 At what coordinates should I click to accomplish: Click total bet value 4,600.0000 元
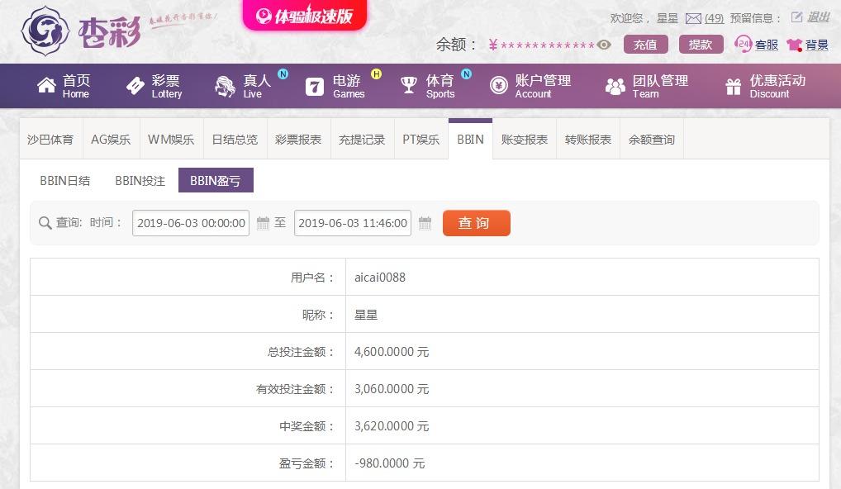(392, 352)
